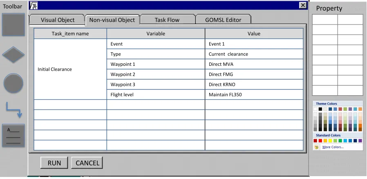Image resolution: width=367 pixels, height=179 pixels.
Task: Pick the yellow standard color swatch
Action: click(330, 141)
